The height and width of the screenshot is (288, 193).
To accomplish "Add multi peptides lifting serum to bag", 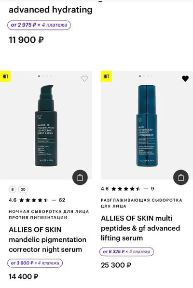I will tap(181, 177).
